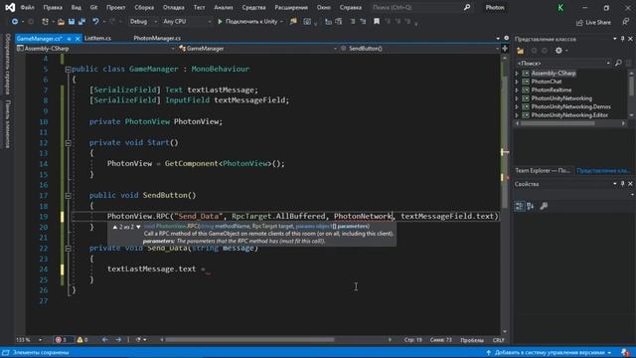
Task: Open the GameManager class navigation dropdown
Action: (257, 49)
